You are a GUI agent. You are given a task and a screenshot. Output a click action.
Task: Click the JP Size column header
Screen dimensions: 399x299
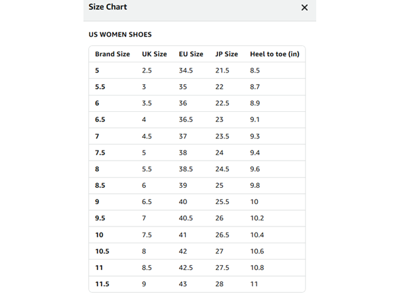[x=227, y=54]
